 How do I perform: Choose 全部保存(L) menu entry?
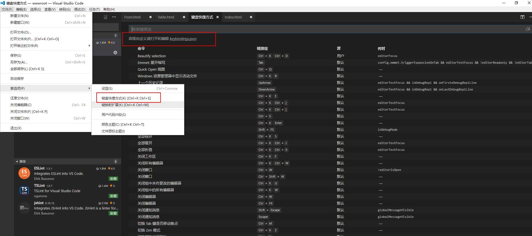pyautogui.click(x=46, y=69)
